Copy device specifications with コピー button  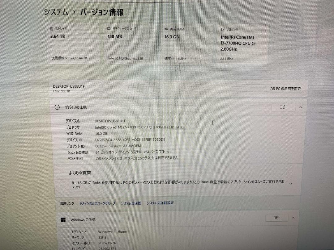[283, 107]
